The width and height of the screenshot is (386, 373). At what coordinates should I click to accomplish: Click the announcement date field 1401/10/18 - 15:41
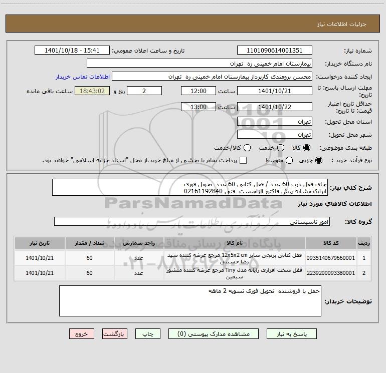pos(72,50)
